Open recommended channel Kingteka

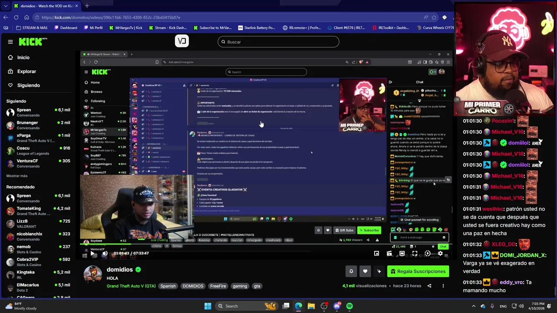click(38, 274)
